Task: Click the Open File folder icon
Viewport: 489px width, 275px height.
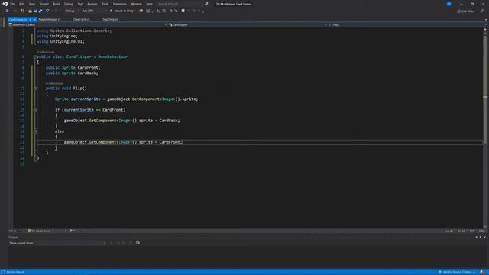Action: click(30, 11)
